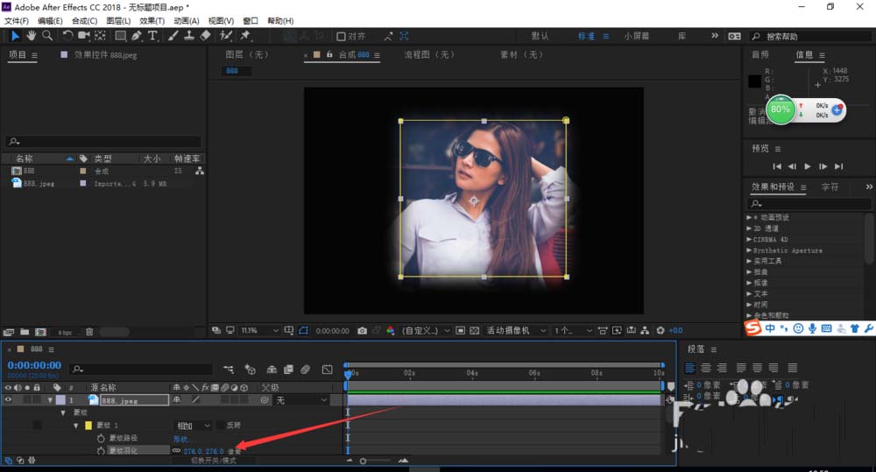Select the Eraser tool
The height and width of the screenshot is (472, 876).
206,36
